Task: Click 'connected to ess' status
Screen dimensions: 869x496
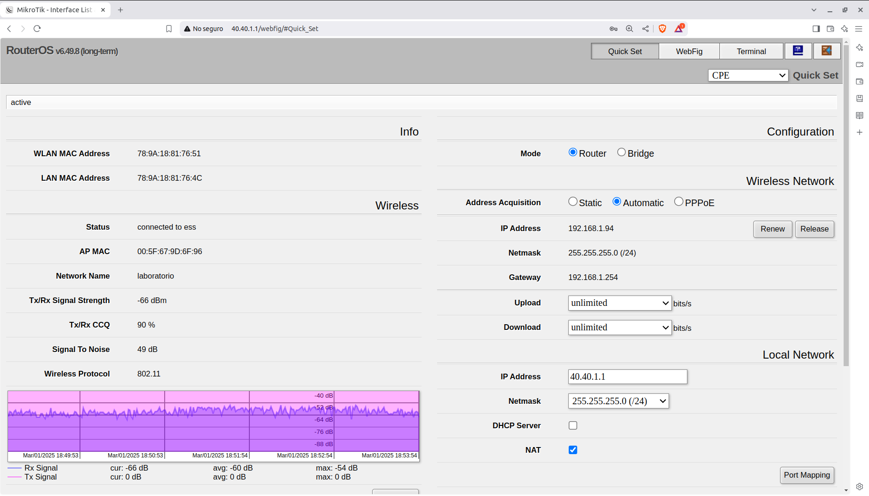Action: point(167,227)
